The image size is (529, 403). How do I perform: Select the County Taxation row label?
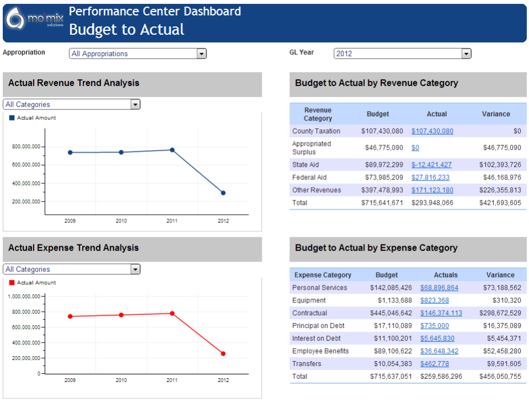click(x=316, y=131)
